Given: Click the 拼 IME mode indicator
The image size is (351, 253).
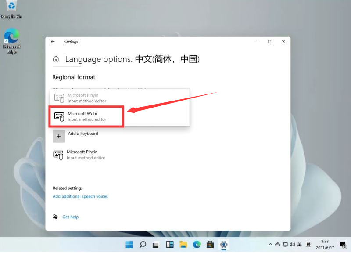Looking at the screenshot, I should tap(308, 245).
